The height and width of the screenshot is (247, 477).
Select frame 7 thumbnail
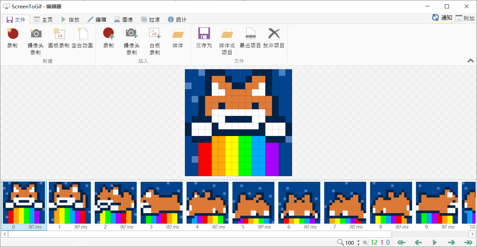click(345, 206)
